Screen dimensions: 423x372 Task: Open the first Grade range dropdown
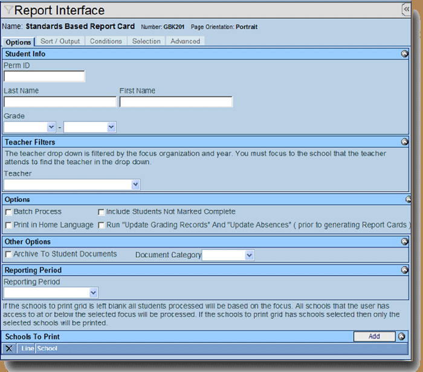pos(51,127)
